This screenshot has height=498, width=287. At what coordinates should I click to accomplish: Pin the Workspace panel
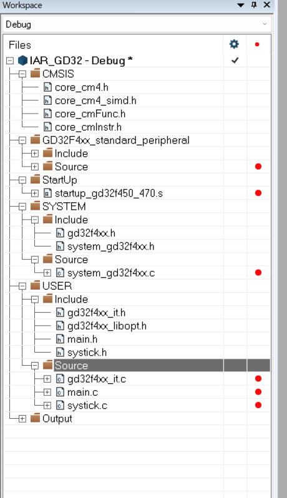pos(254,5)
